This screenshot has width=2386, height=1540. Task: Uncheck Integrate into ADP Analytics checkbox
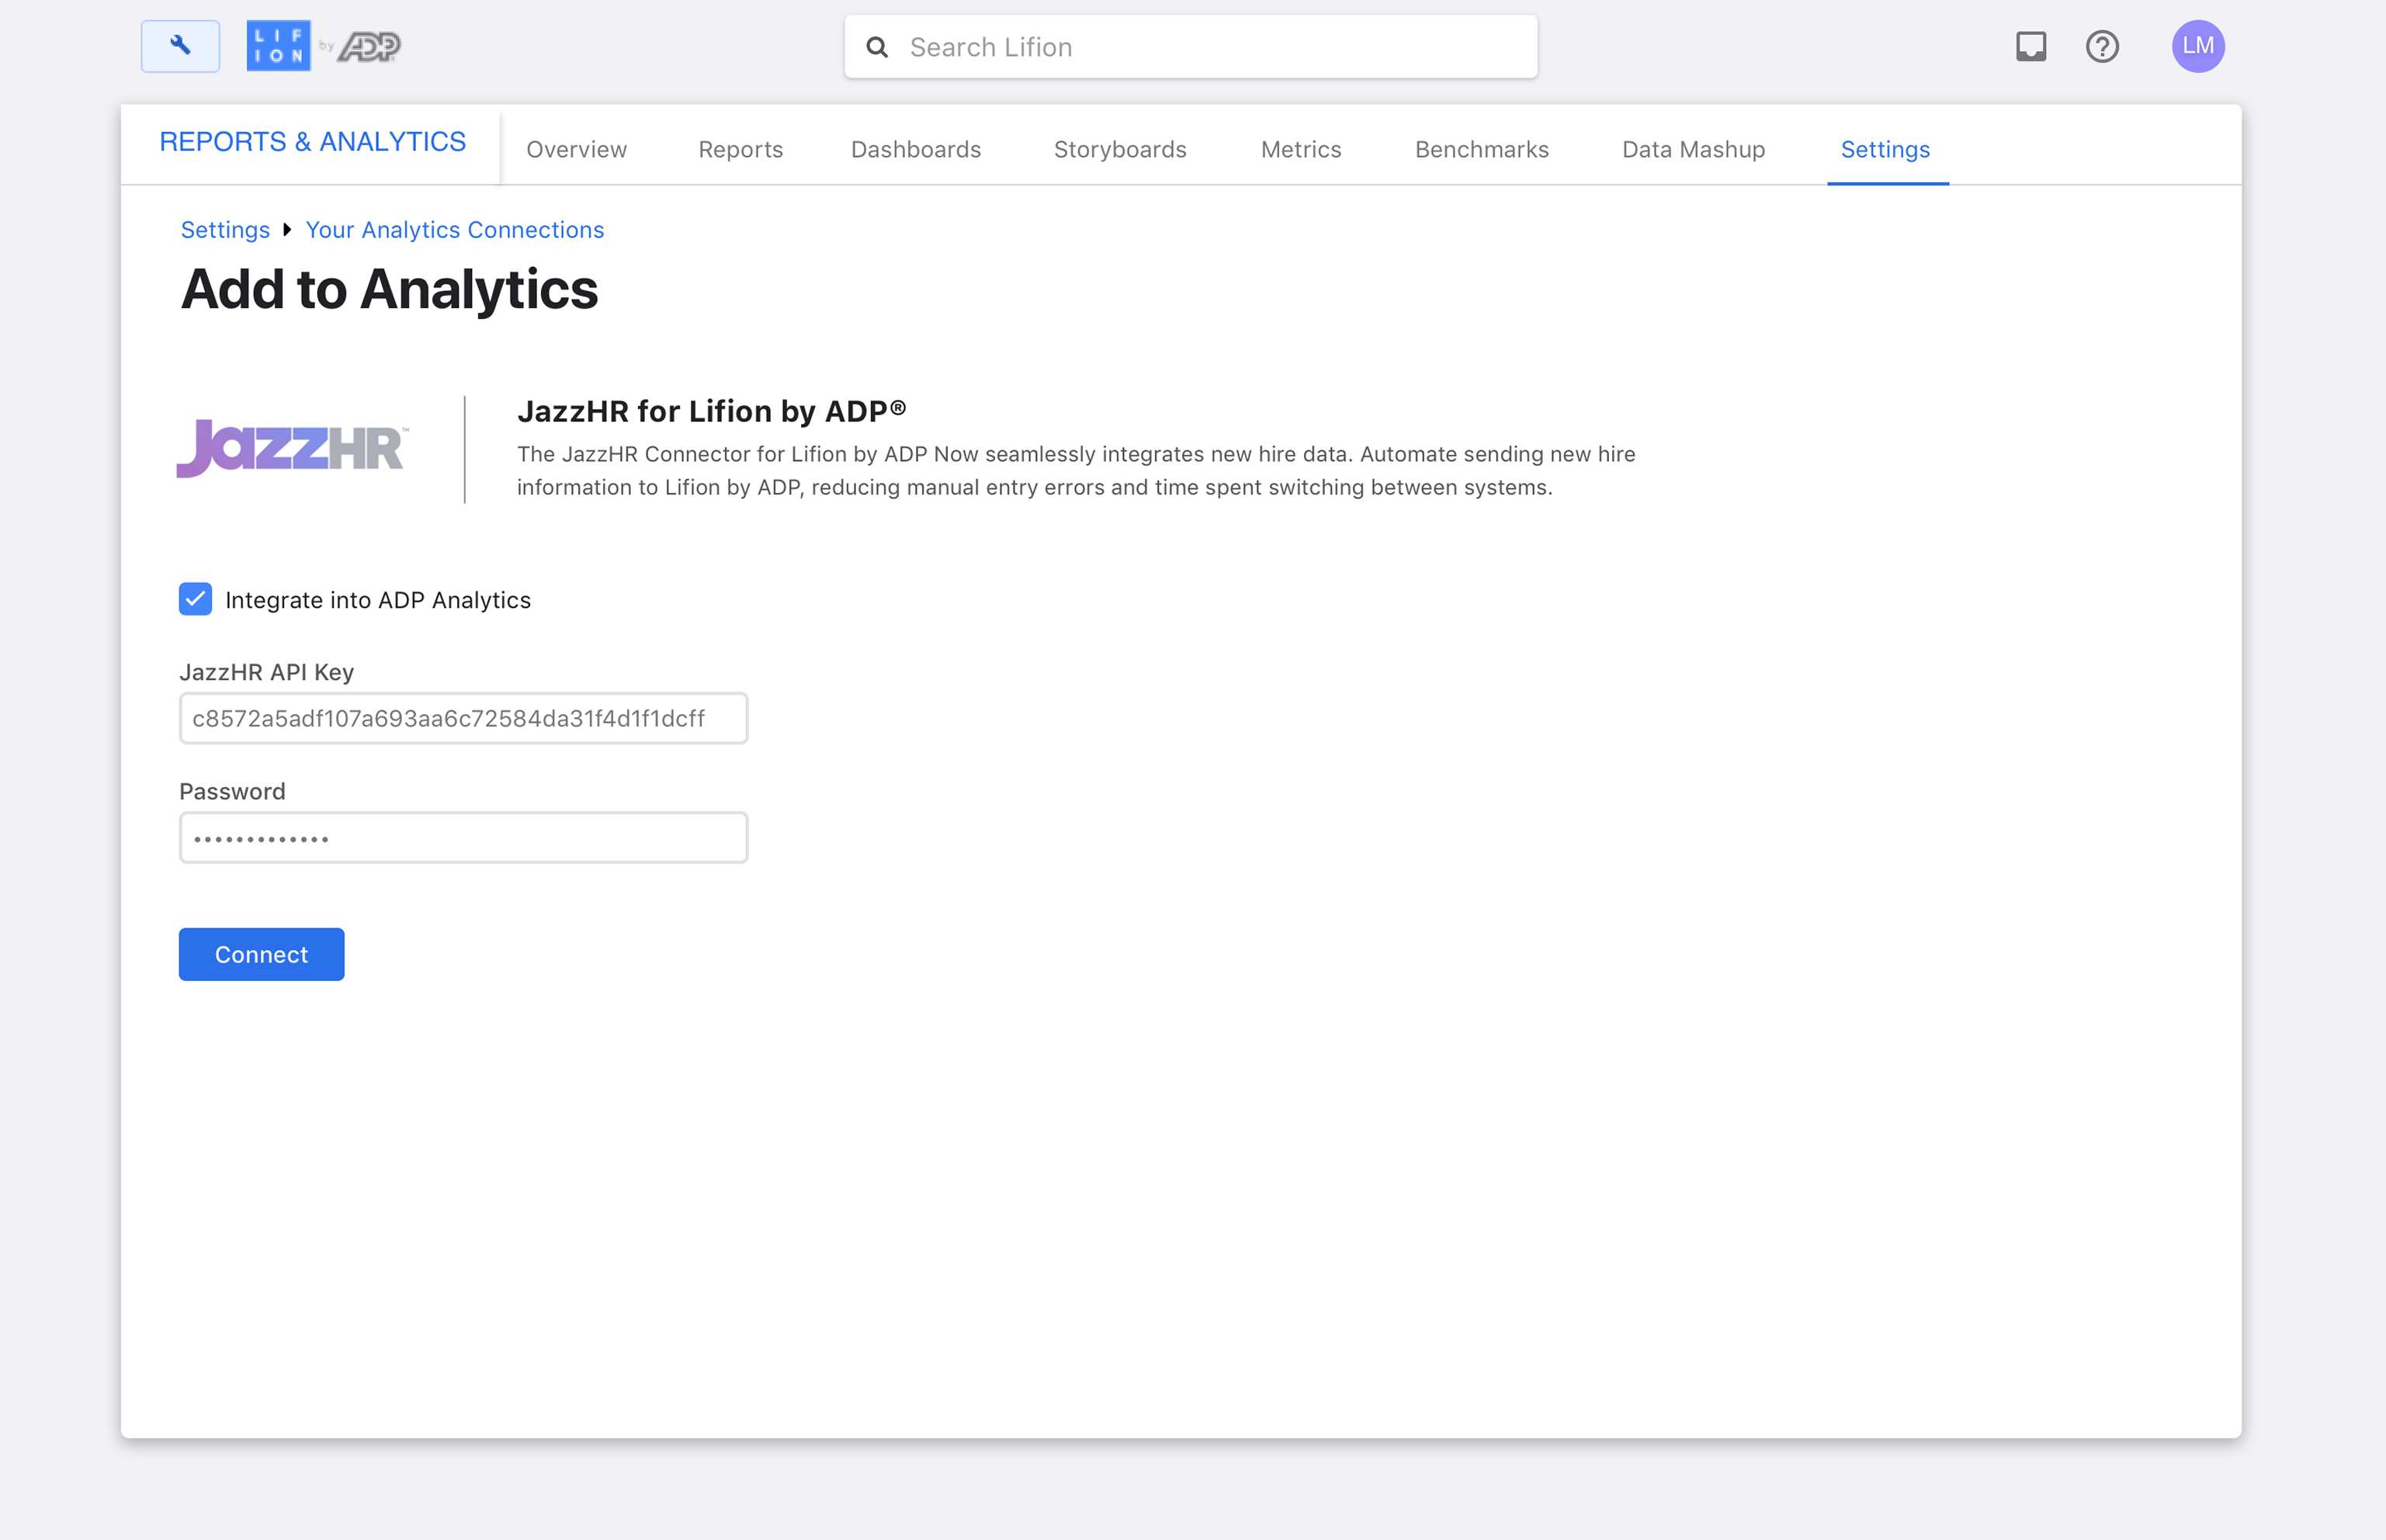tap(195, 599)
